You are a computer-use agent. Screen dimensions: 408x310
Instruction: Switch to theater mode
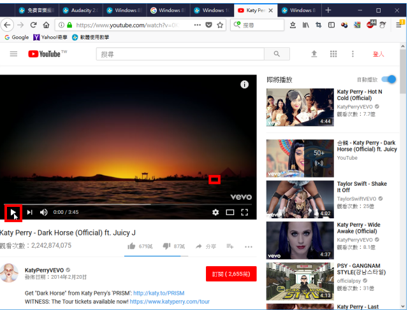(x=230, y=213)
